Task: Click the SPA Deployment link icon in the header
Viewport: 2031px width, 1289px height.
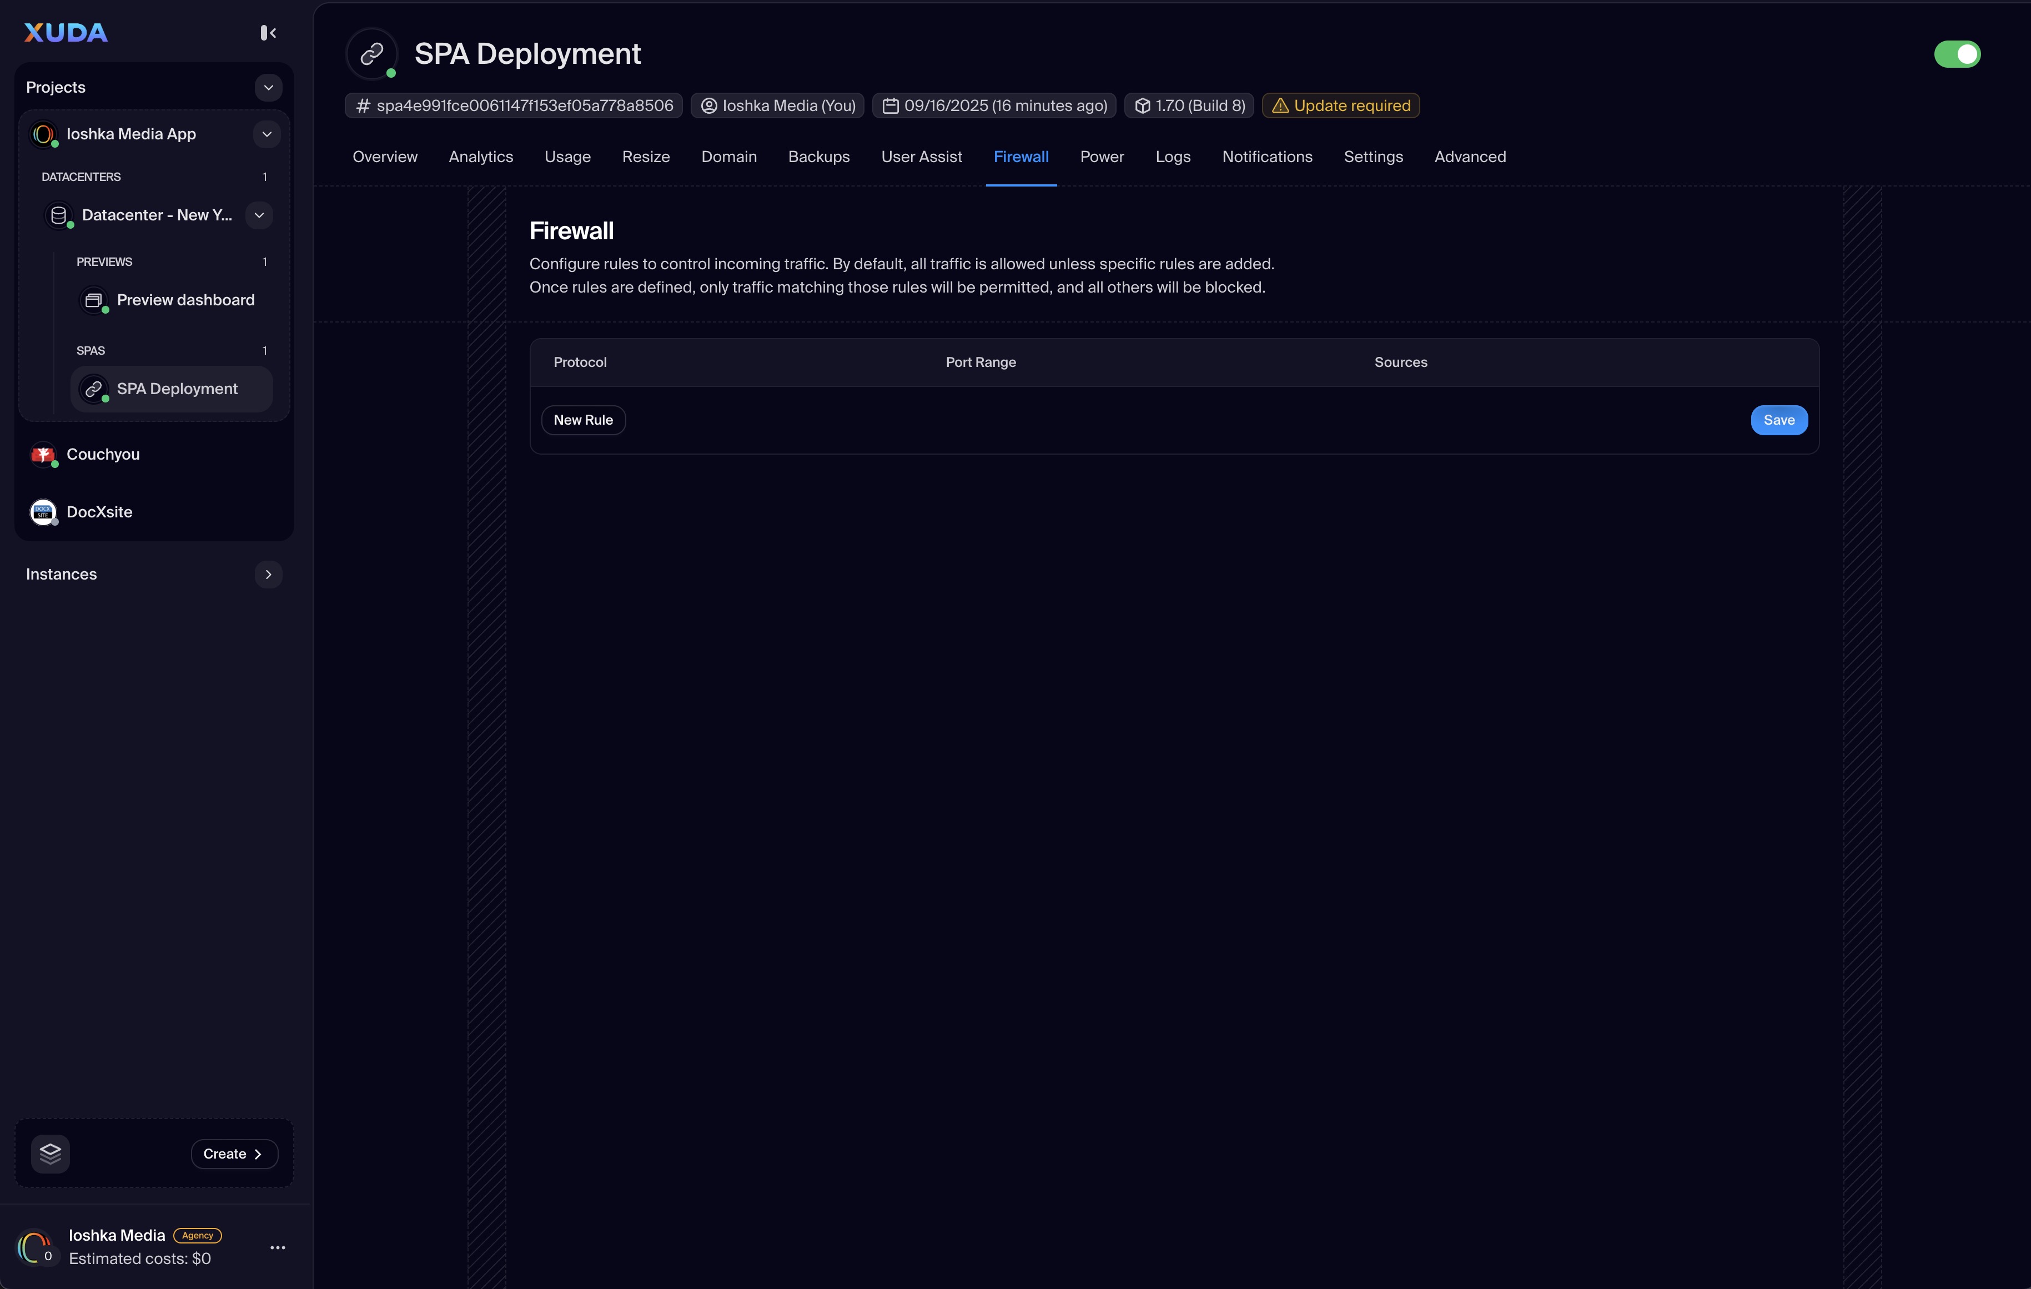Action: tap(372, 54)
